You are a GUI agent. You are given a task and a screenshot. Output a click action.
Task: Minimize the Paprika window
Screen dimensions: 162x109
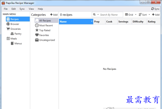tap(143, 2)
